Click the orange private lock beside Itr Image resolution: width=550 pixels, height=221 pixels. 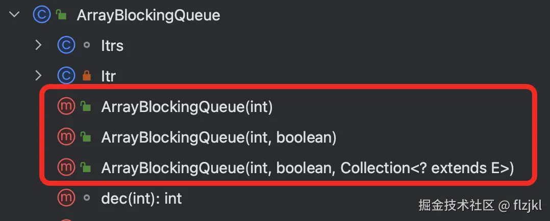click(x=87, y=76)
